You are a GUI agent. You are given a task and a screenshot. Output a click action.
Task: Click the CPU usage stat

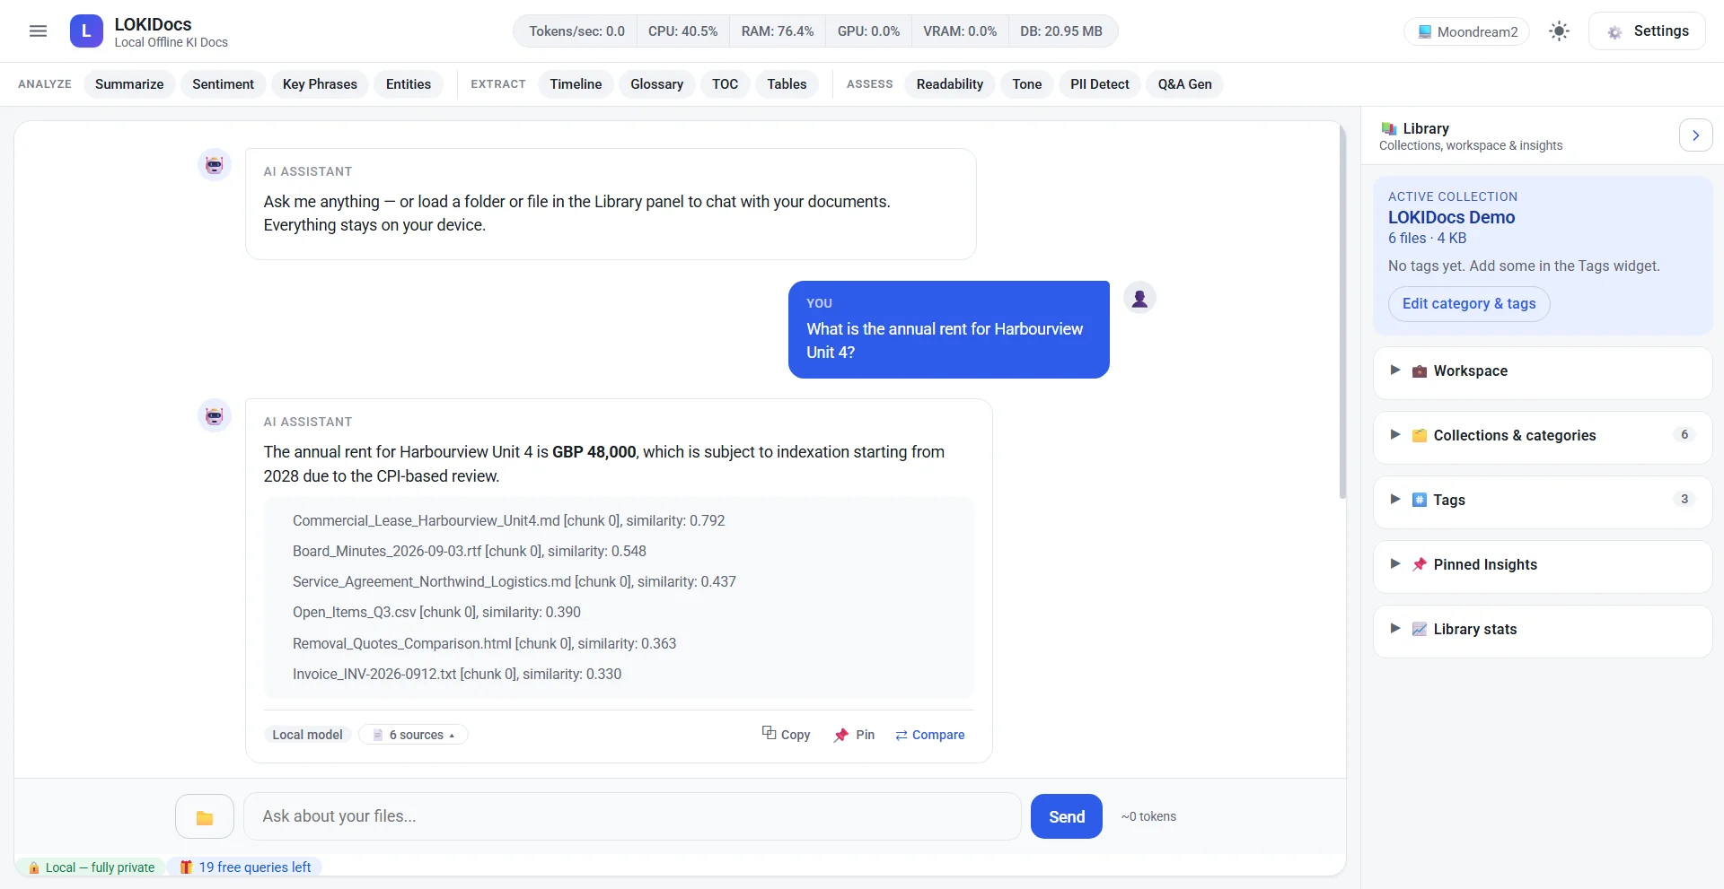682,31
